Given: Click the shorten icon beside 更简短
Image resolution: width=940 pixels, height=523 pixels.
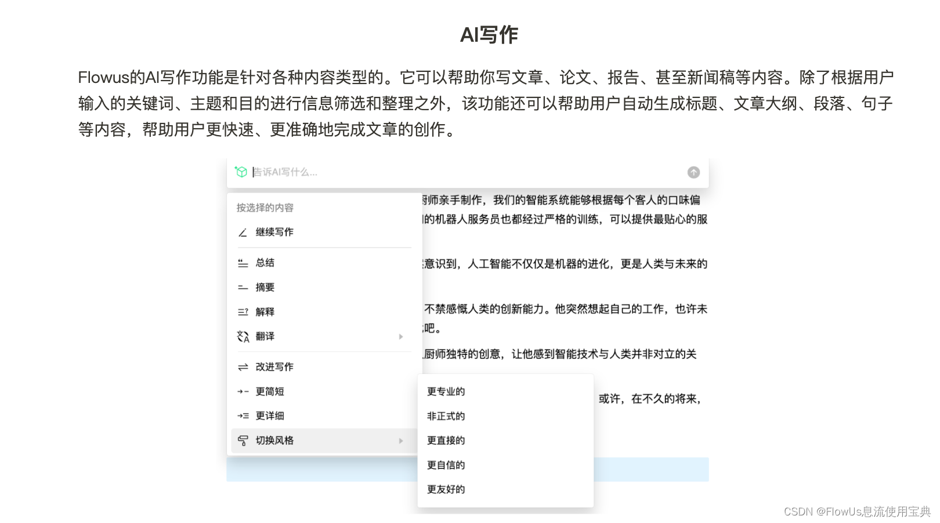Looking at the screenshot, I should [243, 391].
